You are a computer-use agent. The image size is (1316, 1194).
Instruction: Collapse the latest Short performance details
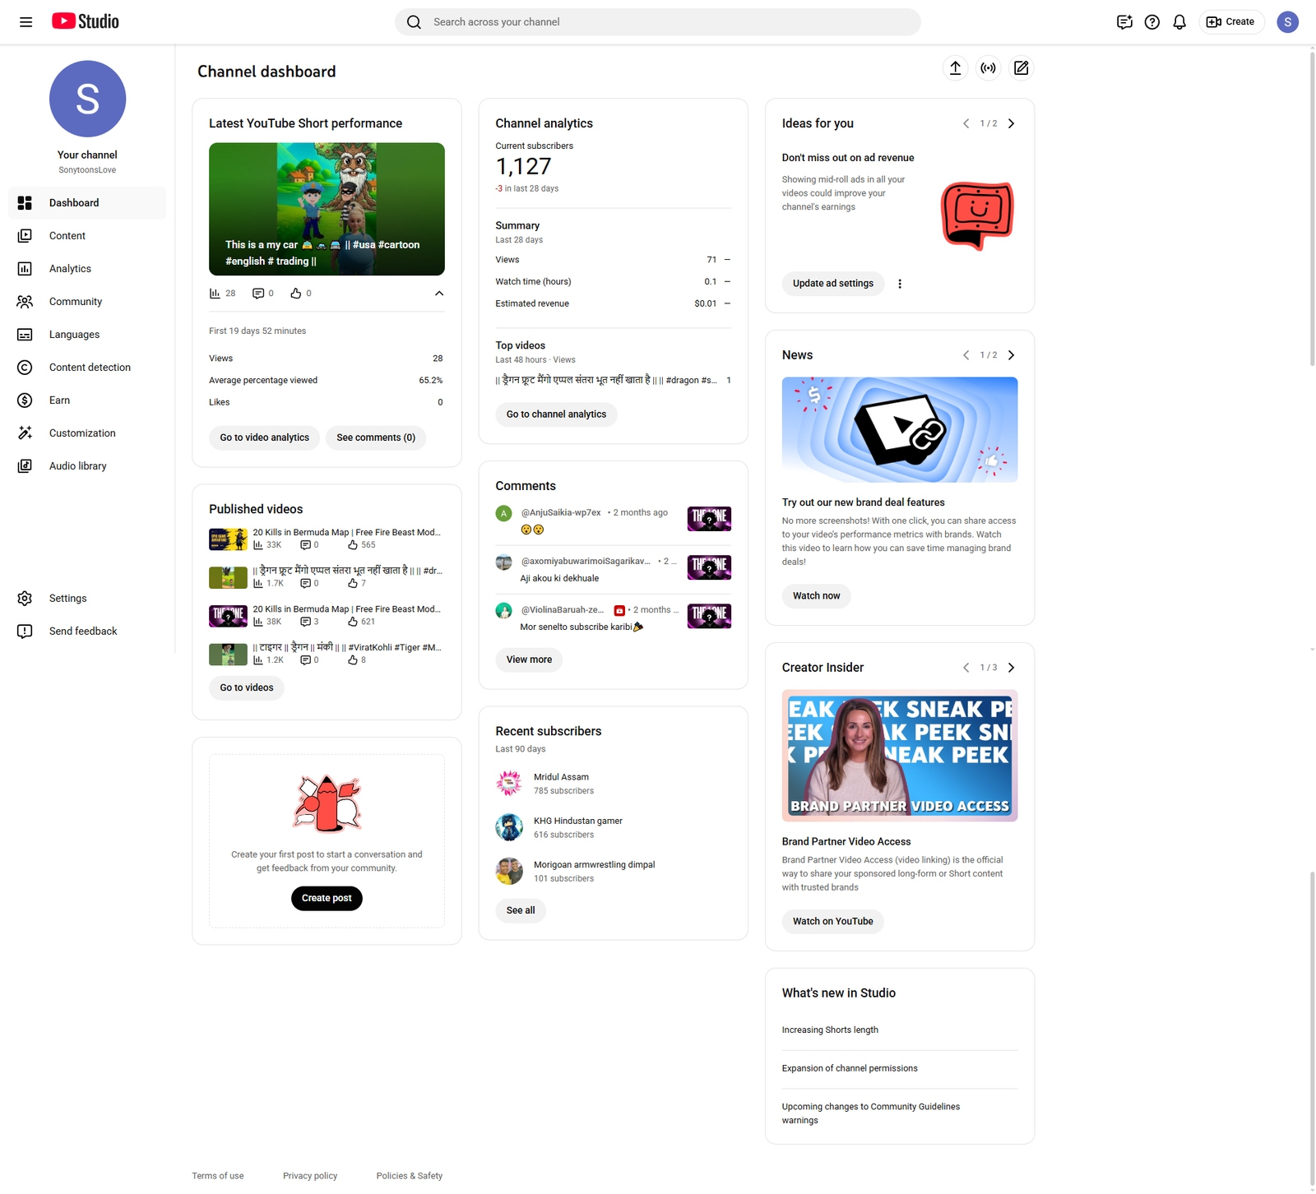(439, 294)
